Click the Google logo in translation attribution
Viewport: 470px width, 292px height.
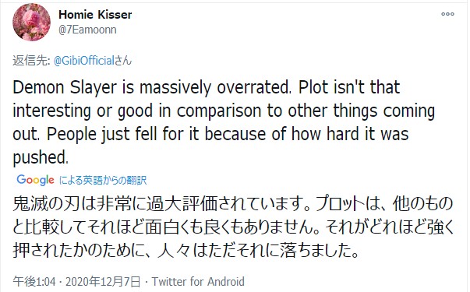pyautogui.click(x=35, y=180)
